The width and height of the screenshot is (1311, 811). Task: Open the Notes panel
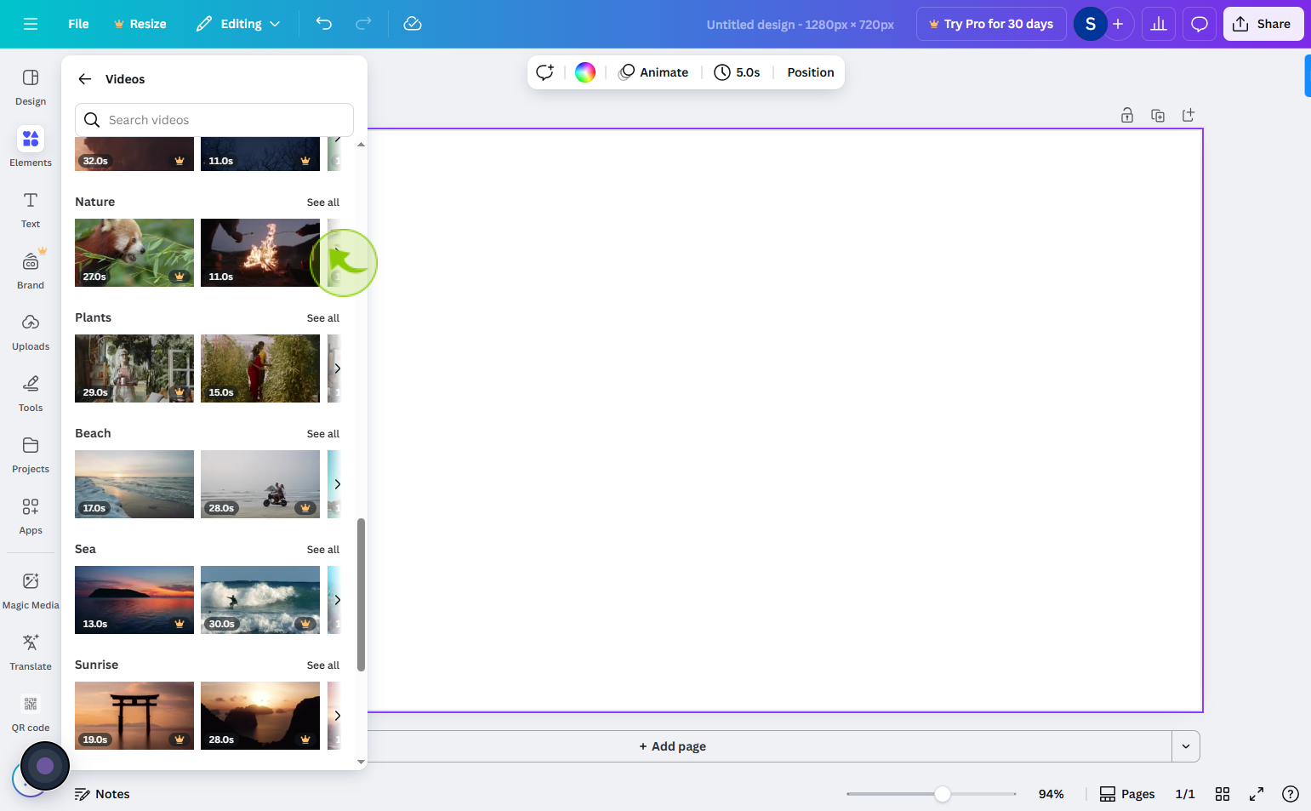point(102,794)
